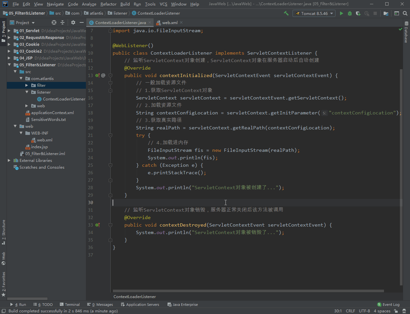Run Tomcat with the green Run arrow
This screenshot has height=314, width=410.
click(341, 13)
